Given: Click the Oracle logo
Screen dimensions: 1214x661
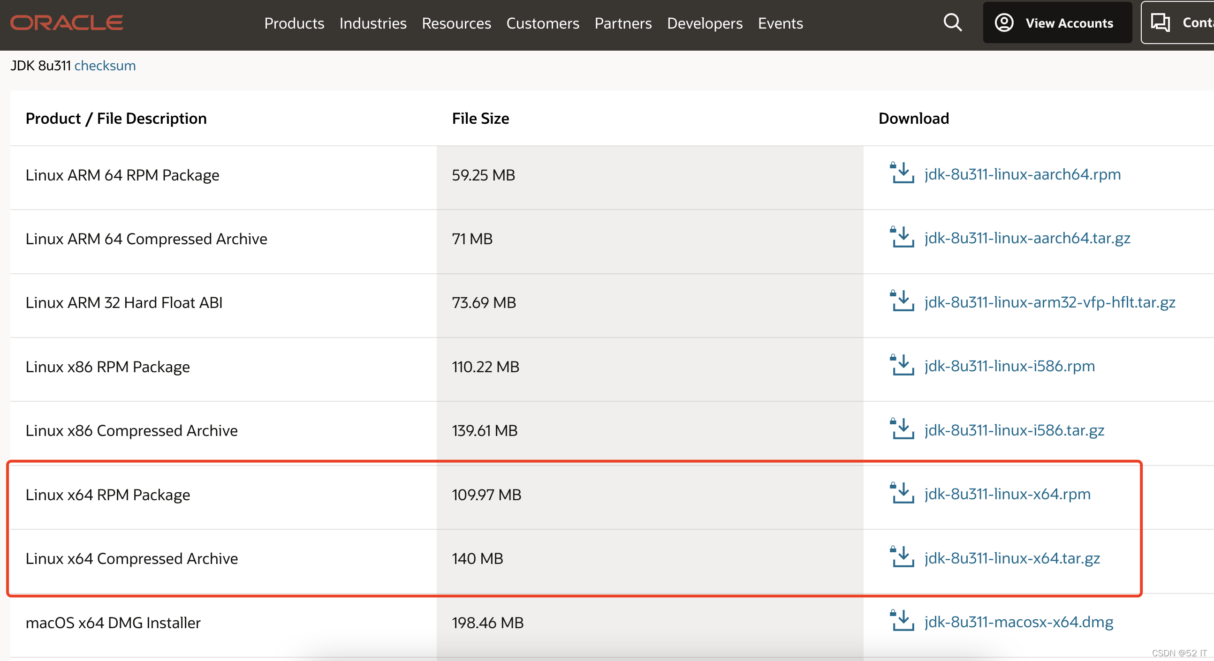Looking at the screenshot, I should point(67,23).
